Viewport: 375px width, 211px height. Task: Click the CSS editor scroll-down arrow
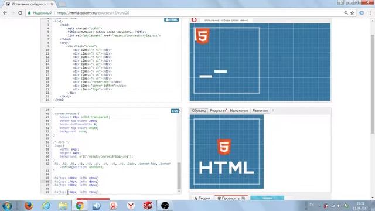pos(179,192)
